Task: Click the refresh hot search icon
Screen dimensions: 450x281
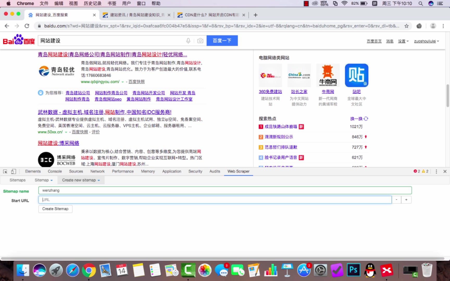Action: 366,119
